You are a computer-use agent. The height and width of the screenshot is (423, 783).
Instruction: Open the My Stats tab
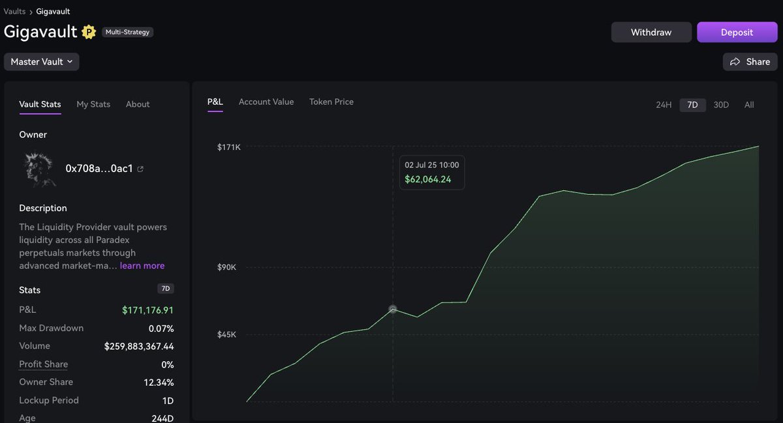tap(93, 104)
